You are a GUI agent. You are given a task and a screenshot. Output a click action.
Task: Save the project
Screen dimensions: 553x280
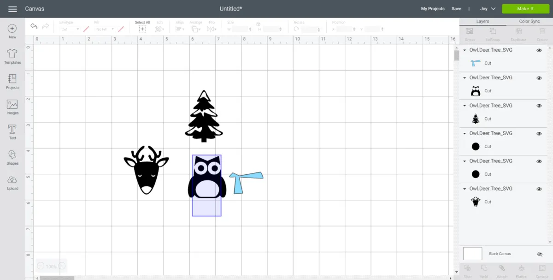pos(456,9)
